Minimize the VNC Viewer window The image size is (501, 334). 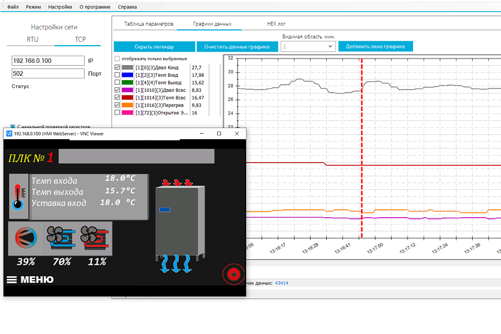point(202,134)
